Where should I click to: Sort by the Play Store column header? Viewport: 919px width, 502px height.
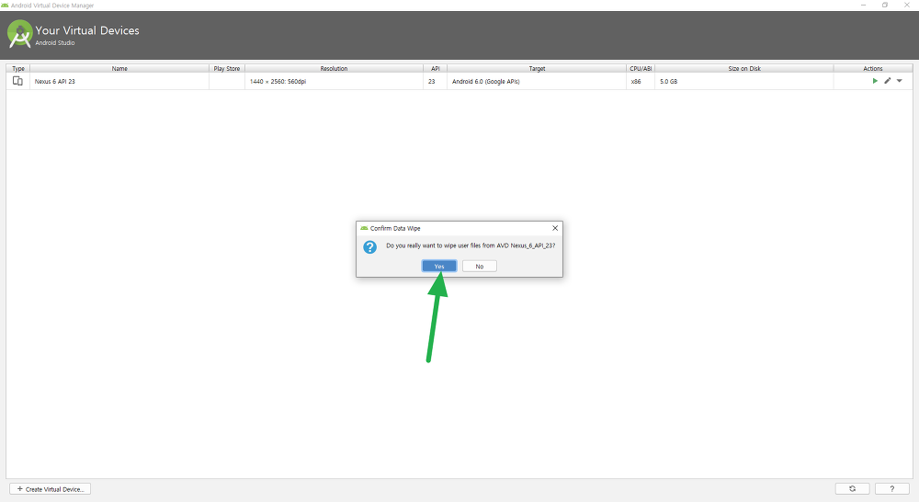pyautogui.click(x=227, y=69)
